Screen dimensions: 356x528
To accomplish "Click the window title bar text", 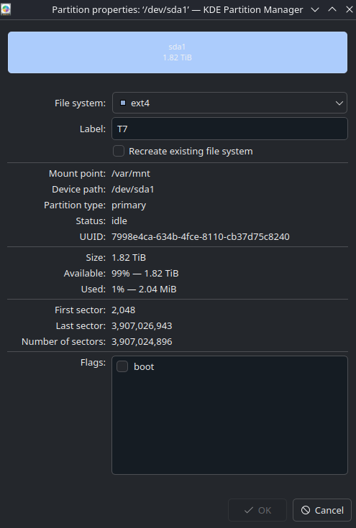I will click(x=178, y=10).
